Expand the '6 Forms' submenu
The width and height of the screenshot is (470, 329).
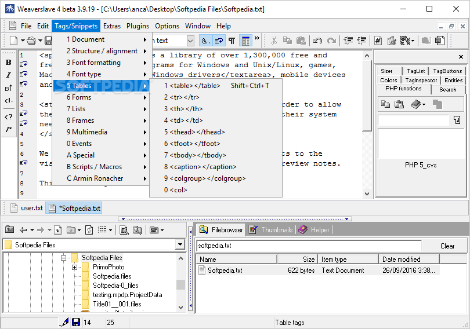pyautogui.click(x=101, y=97)
